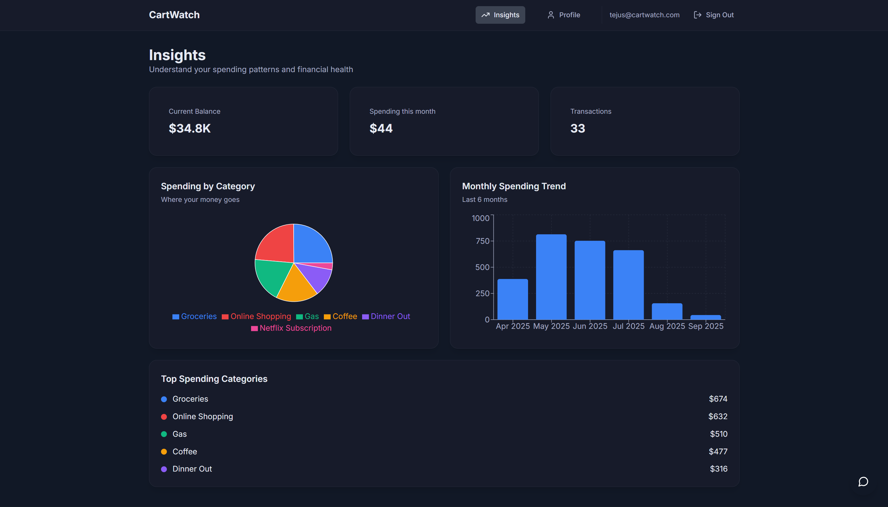Click the May 2025 bar

[x=551, y=277]
